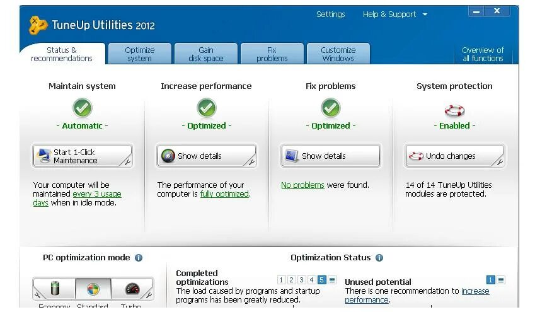Open Turbo mode wrench settings
This screenshot has height=312, width=535.
[x=149, y=295]
